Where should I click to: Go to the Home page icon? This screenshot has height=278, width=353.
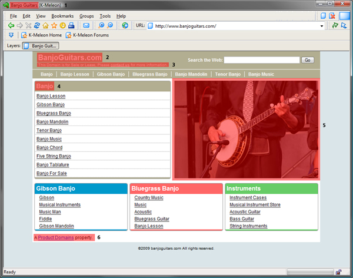tap(45, 25)
